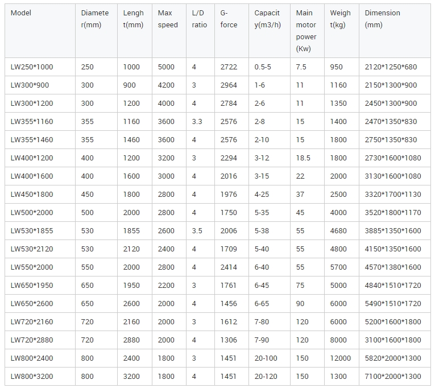Click the LW720*2880 model cell

pyautogui.click(x=32, y=340)
